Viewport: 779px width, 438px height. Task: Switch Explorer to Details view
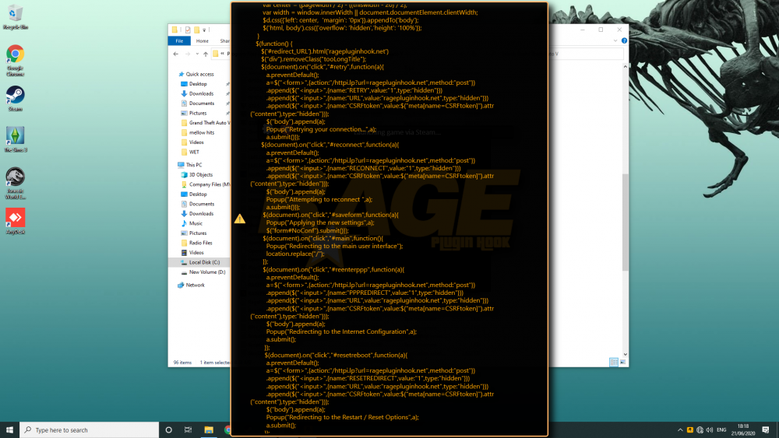point(614,362)
